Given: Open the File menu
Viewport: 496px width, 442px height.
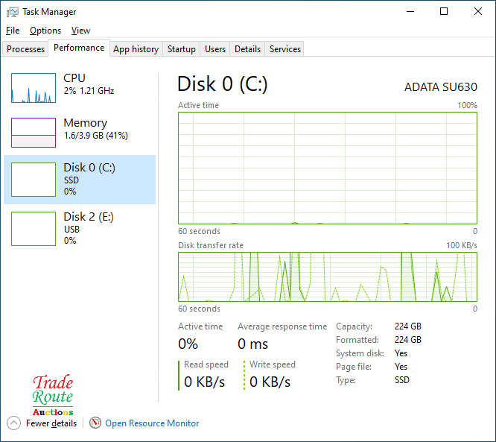Looking at the screenshot, I should coord(13,31).
